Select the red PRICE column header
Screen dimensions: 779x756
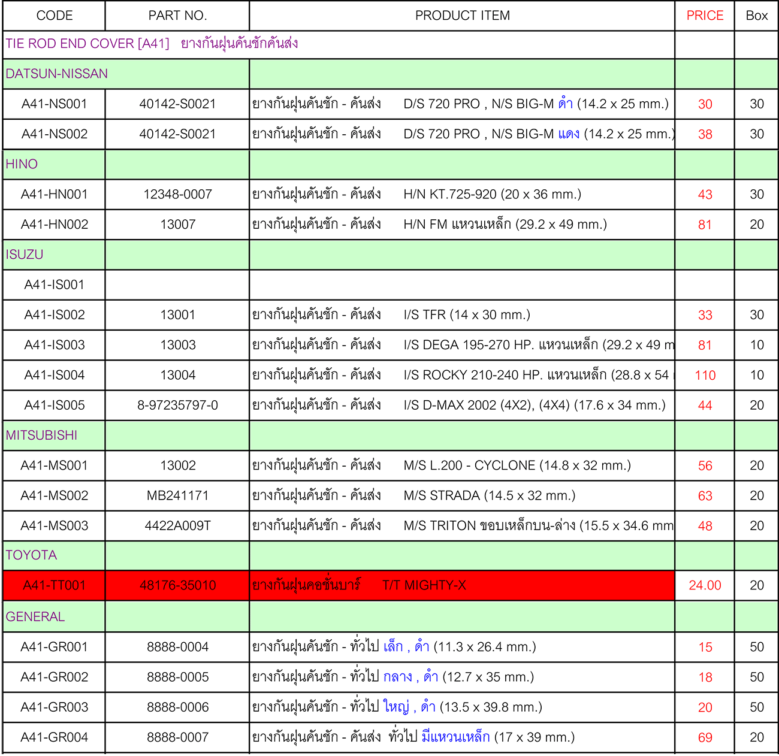tap(705, 16)
